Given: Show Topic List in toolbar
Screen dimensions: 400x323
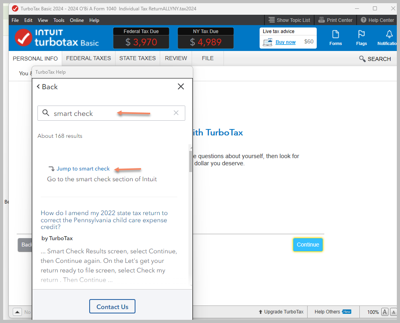Looking at the screenshot, I should pyautogui.click(x=289, y=20).
